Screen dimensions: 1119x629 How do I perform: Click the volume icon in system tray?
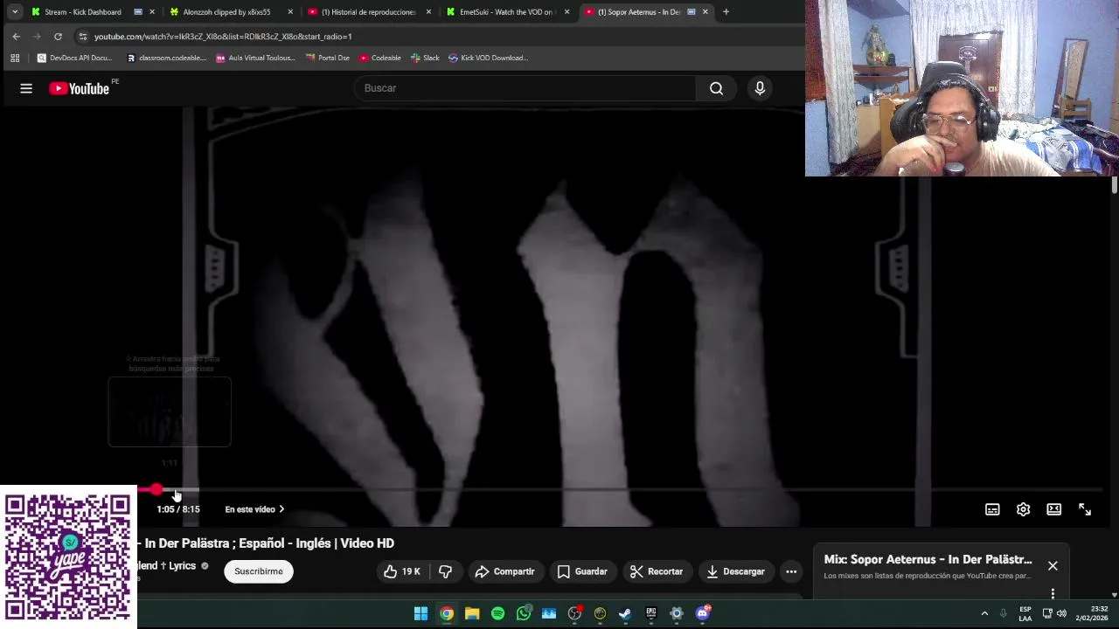coord(1061,613)
